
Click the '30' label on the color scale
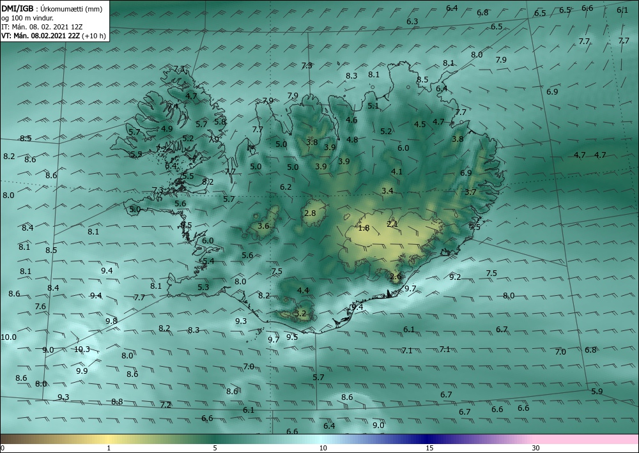pos(536,448)
